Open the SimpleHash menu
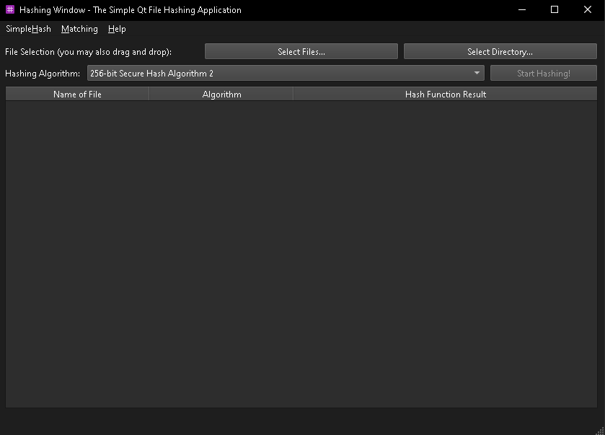The image size is (605, 435). [28, 29]
